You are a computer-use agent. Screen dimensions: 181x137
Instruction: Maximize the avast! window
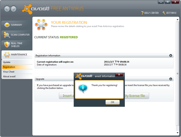coord(167,2)
